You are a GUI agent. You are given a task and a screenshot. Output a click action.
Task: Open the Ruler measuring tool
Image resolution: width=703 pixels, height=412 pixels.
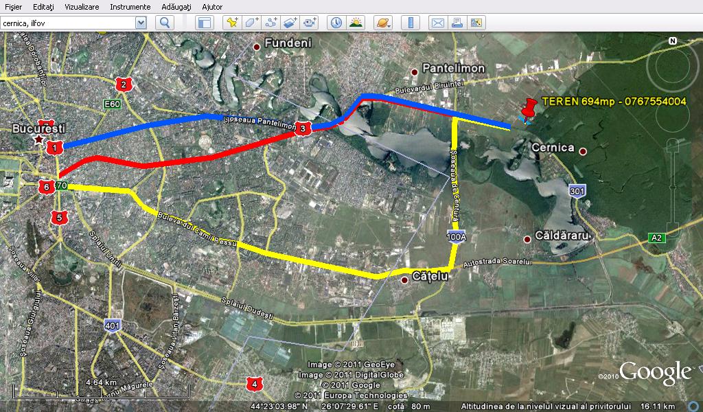click(410, 23)
